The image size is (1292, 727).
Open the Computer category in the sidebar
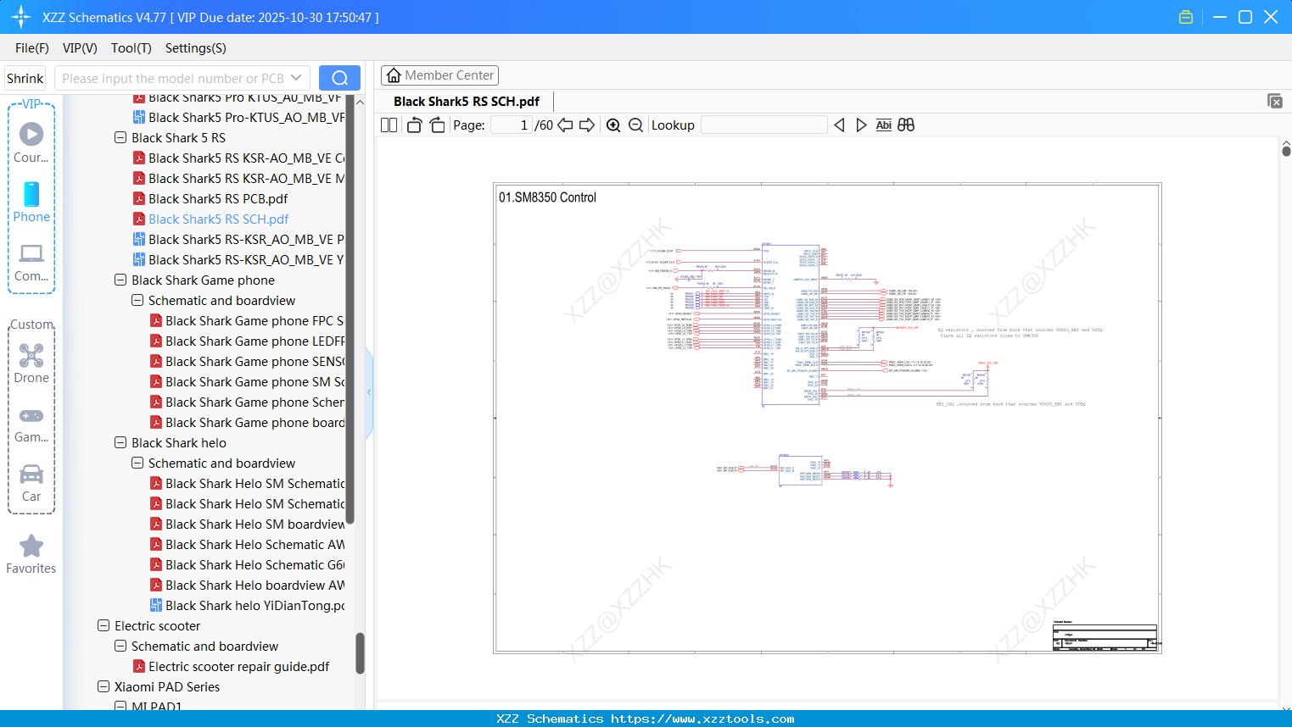click(31, 262)
